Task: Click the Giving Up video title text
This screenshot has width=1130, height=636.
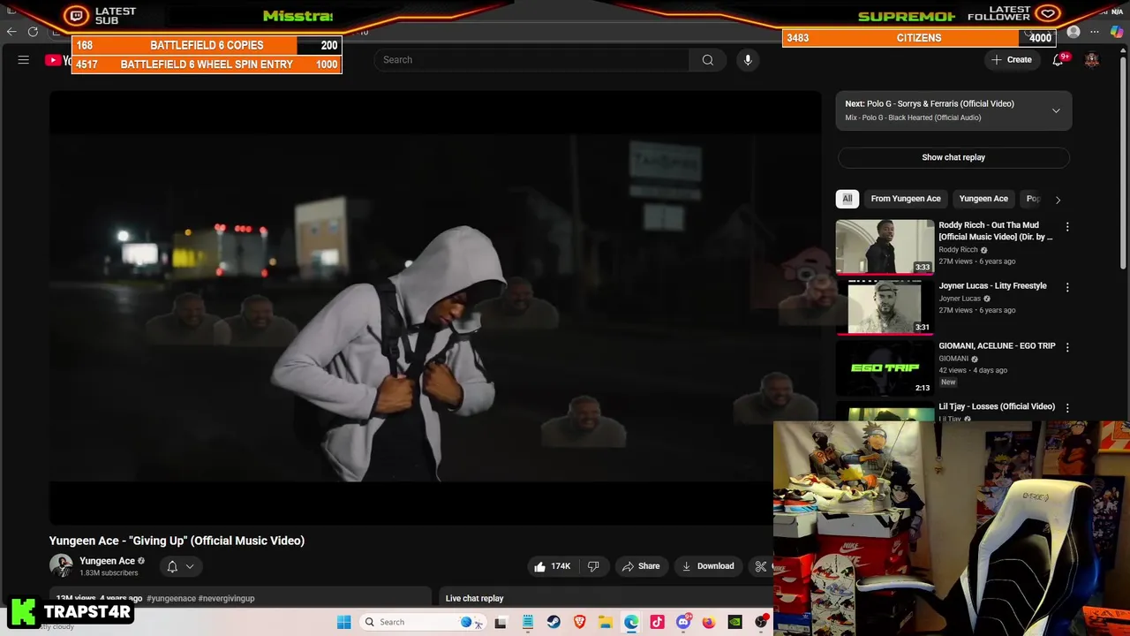Action: click(177, 541)
